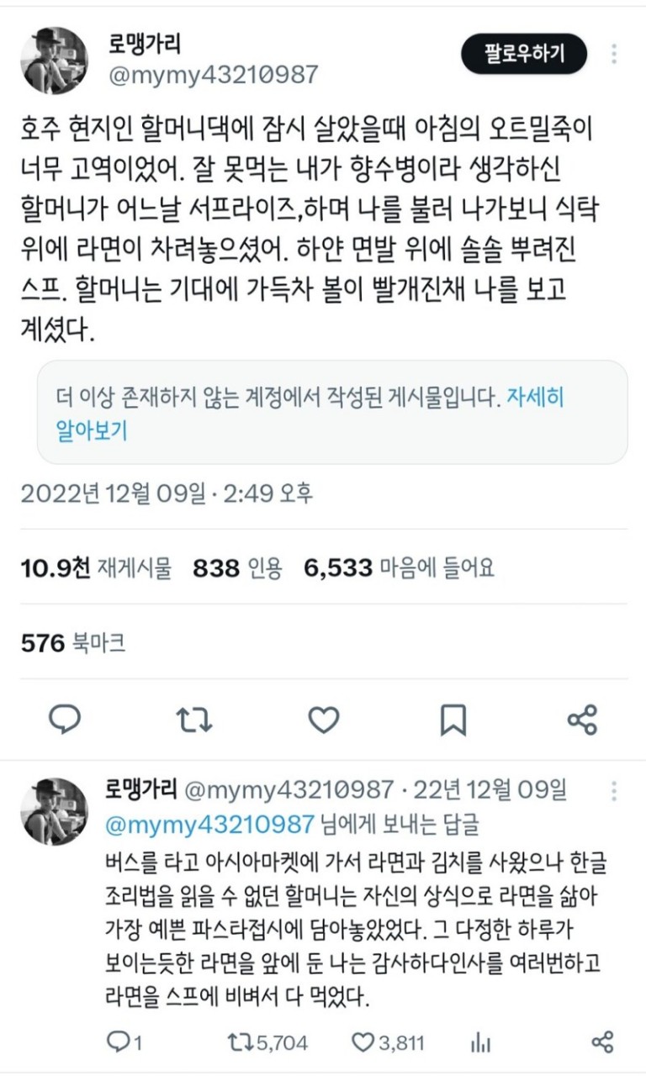View the 10.9천 재게시물 reposts list
The image size is (646, 1076).
click(96, 569)
